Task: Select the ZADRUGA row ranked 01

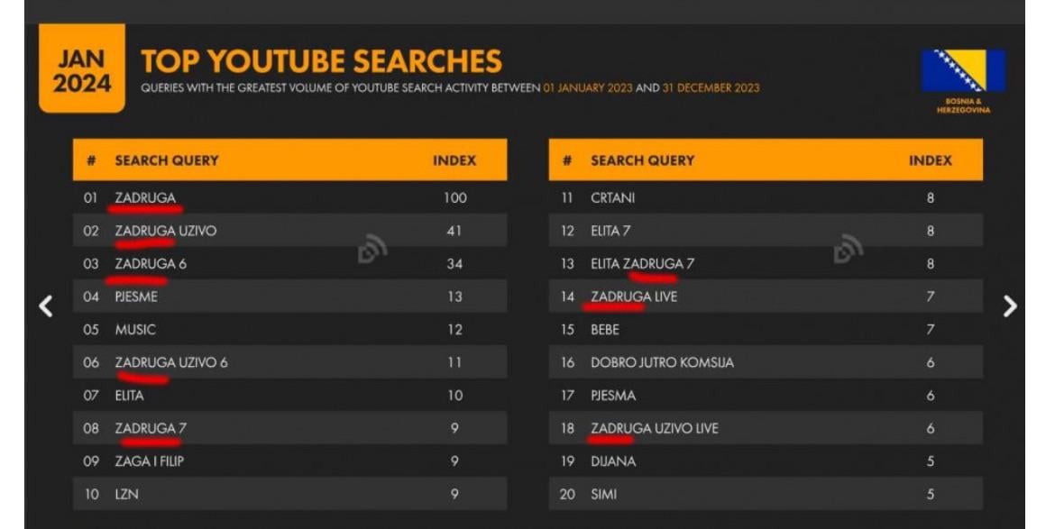Action: (x=290, y=197)
